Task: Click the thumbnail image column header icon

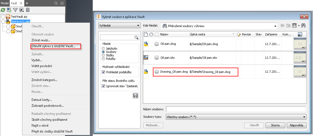Action: pos(300,34)
